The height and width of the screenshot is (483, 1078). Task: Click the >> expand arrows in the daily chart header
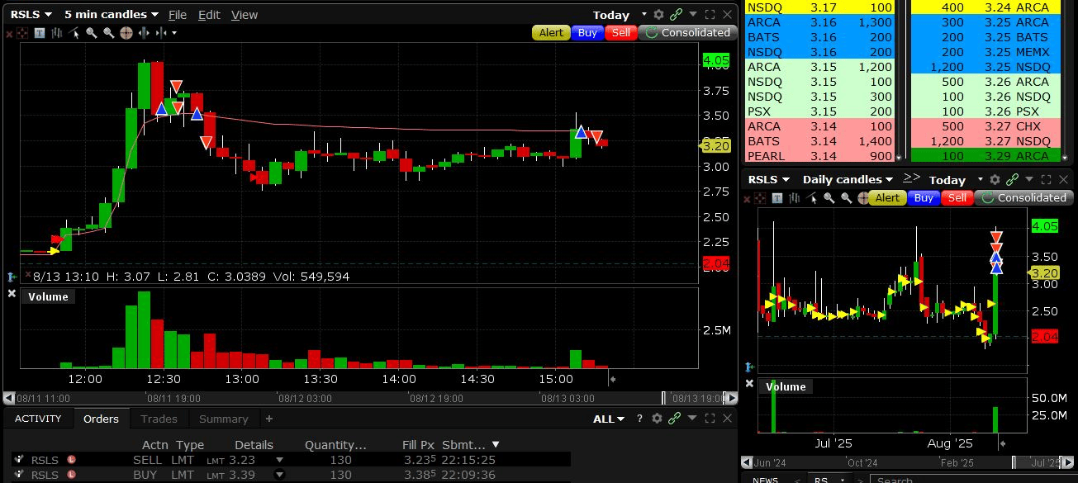click(911, 178)
